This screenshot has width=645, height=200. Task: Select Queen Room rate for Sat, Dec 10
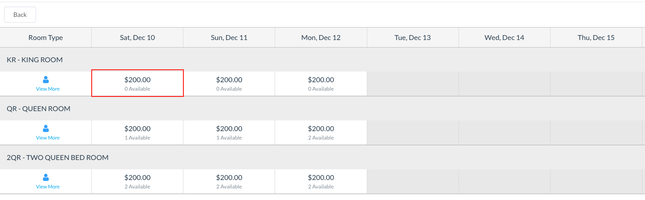138,132
